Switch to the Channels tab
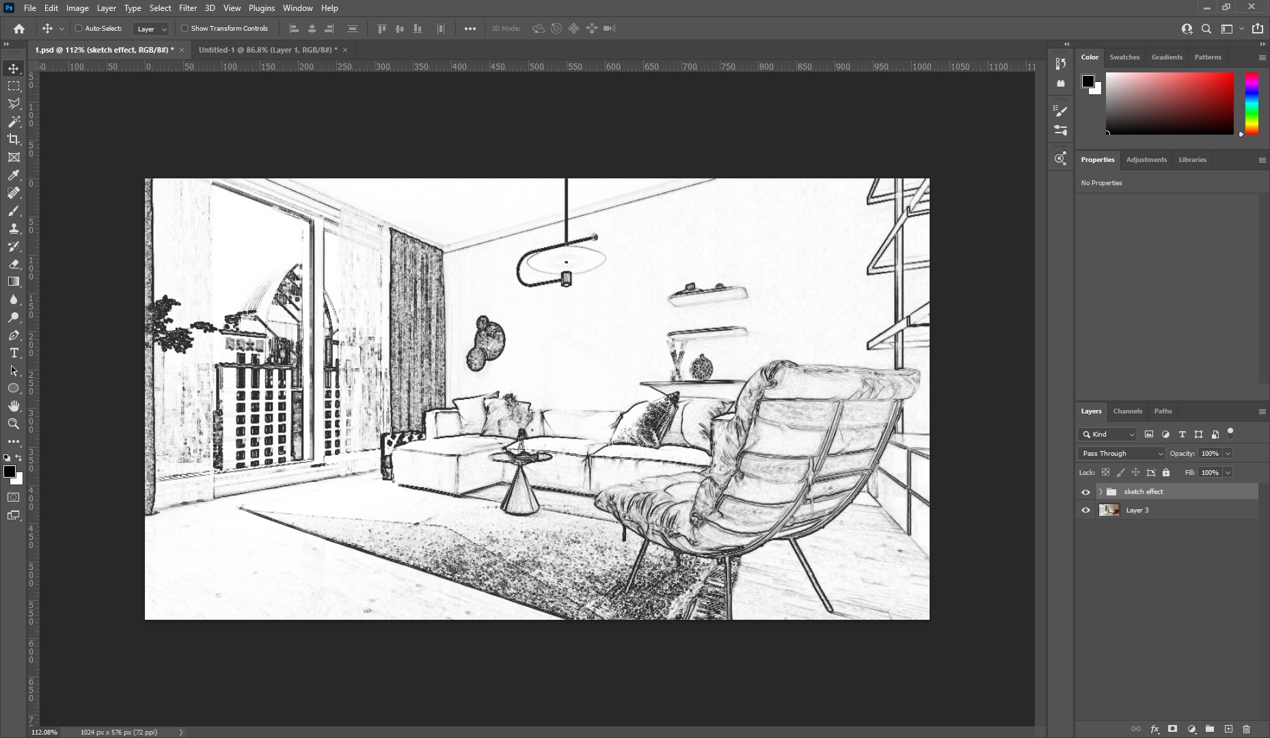 (x=1128, y=411)
